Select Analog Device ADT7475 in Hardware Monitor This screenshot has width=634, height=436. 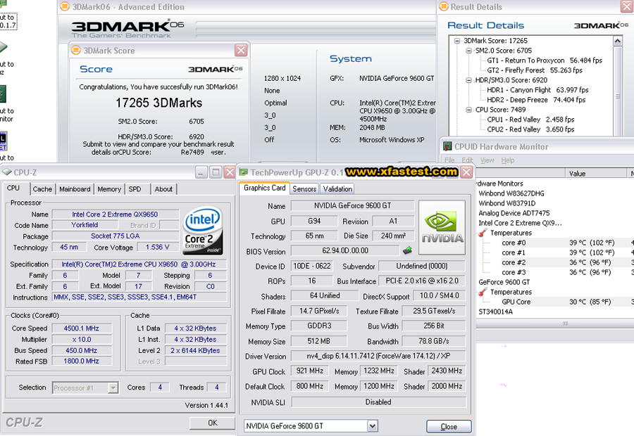tap(514, 213)
